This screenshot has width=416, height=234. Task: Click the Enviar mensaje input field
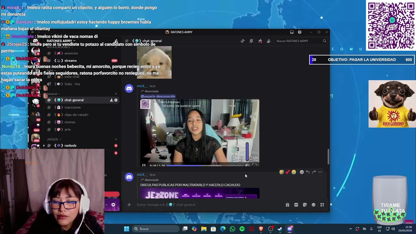pyautogui.click(x=208, y=205)
